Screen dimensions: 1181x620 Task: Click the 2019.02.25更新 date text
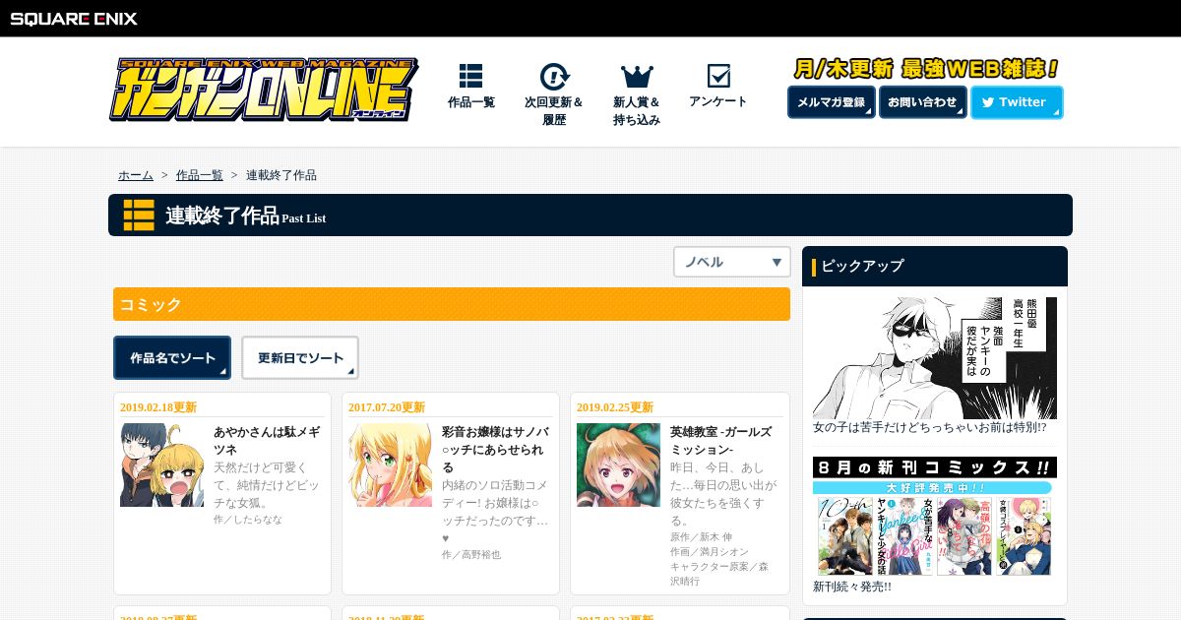[615, 406]
